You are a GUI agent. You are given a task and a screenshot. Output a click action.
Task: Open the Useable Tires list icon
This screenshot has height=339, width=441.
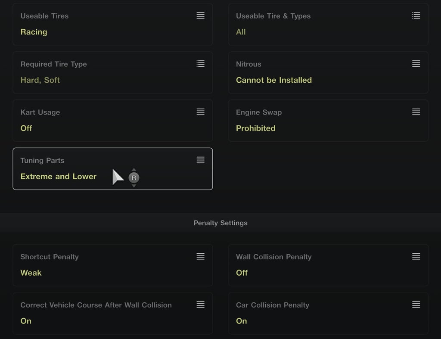pyautogui.click(x=201, y=16)
